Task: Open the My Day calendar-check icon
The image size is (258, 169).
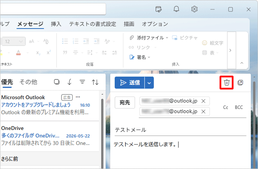Action: click(158, 9)
